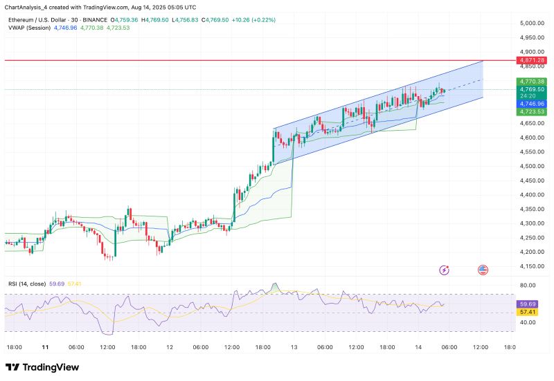The image size is (554, 381).
Task: Click the blue 4,746.96 VWAP price tag
Action: tap(530, 104)
